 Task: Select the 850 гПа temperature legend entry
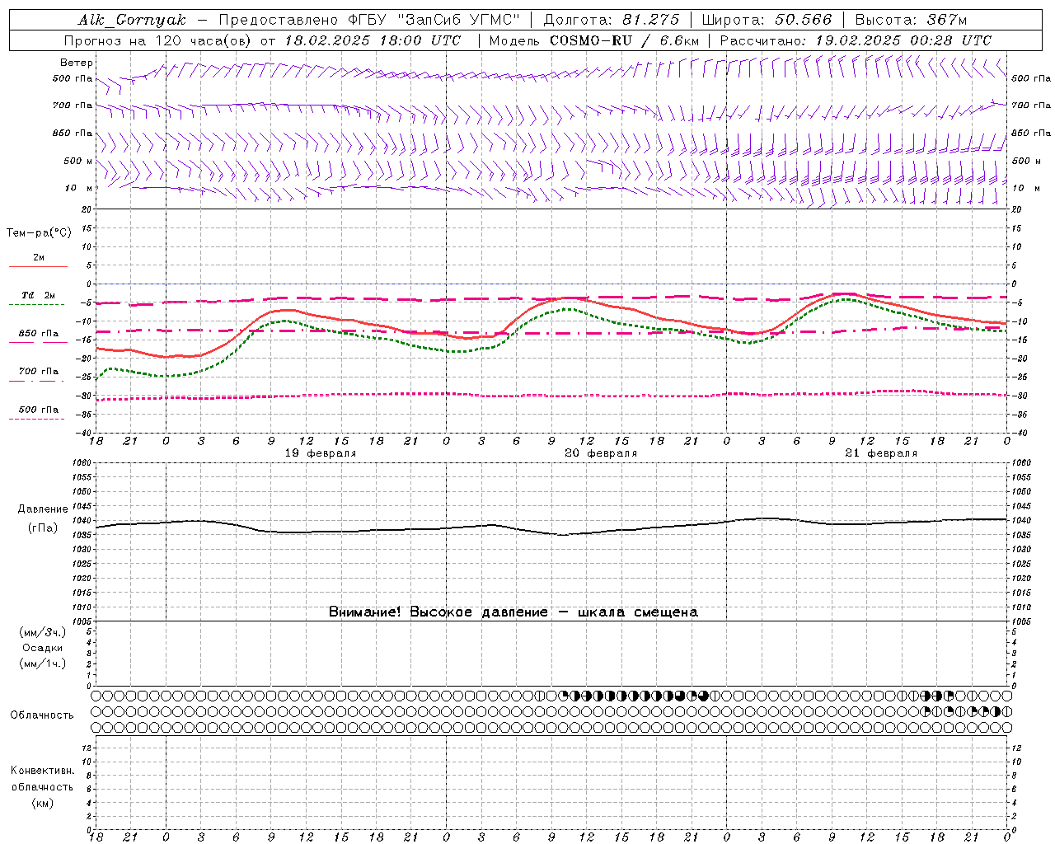click(x=38, y=334)
